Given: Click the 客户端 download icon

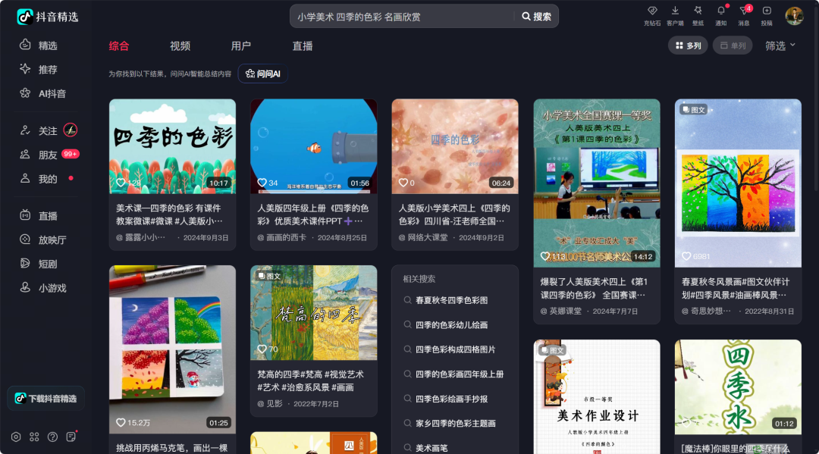Looking at the screenshot, I should 675,11.
